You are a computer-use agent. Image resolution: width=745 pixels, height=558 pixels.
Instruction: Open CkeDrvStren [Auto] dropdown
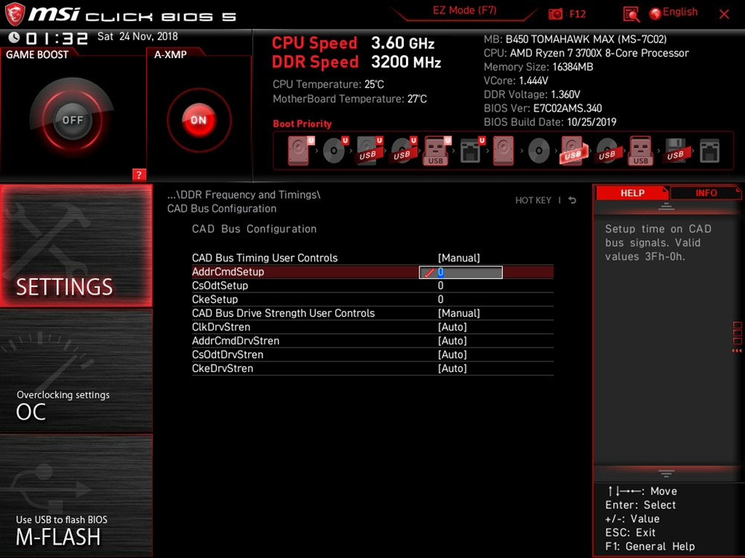pos(452,368)
